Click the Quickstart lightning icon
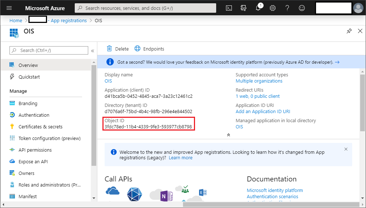This screenshot has height=208, width=366. click(x=12, y=77)
